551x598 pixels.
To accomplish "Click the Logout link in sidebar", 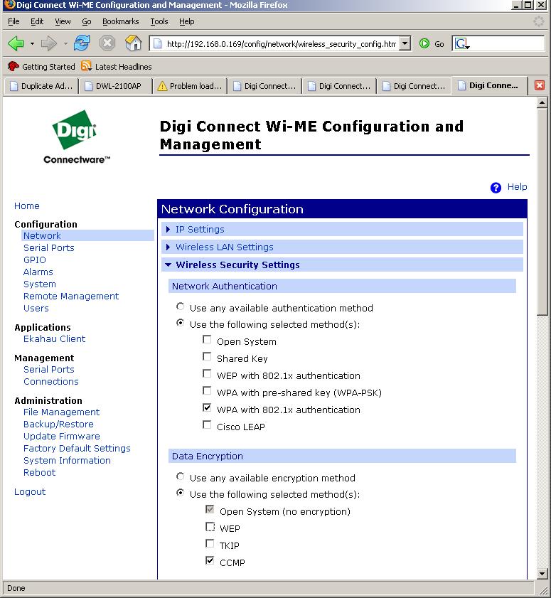I will (30, 492).
